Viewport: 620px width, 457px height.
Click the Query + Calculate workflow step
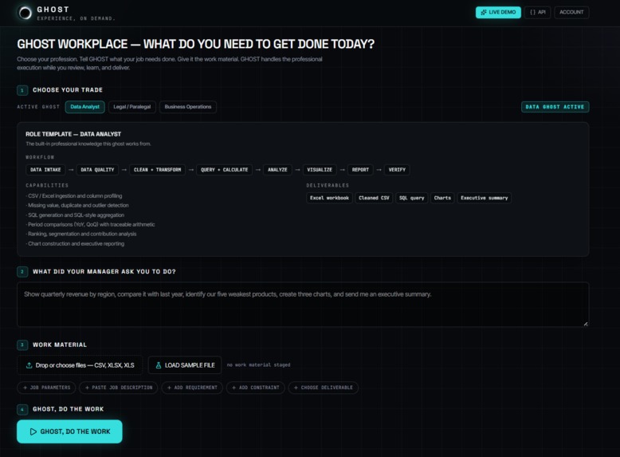pos(224,170)
